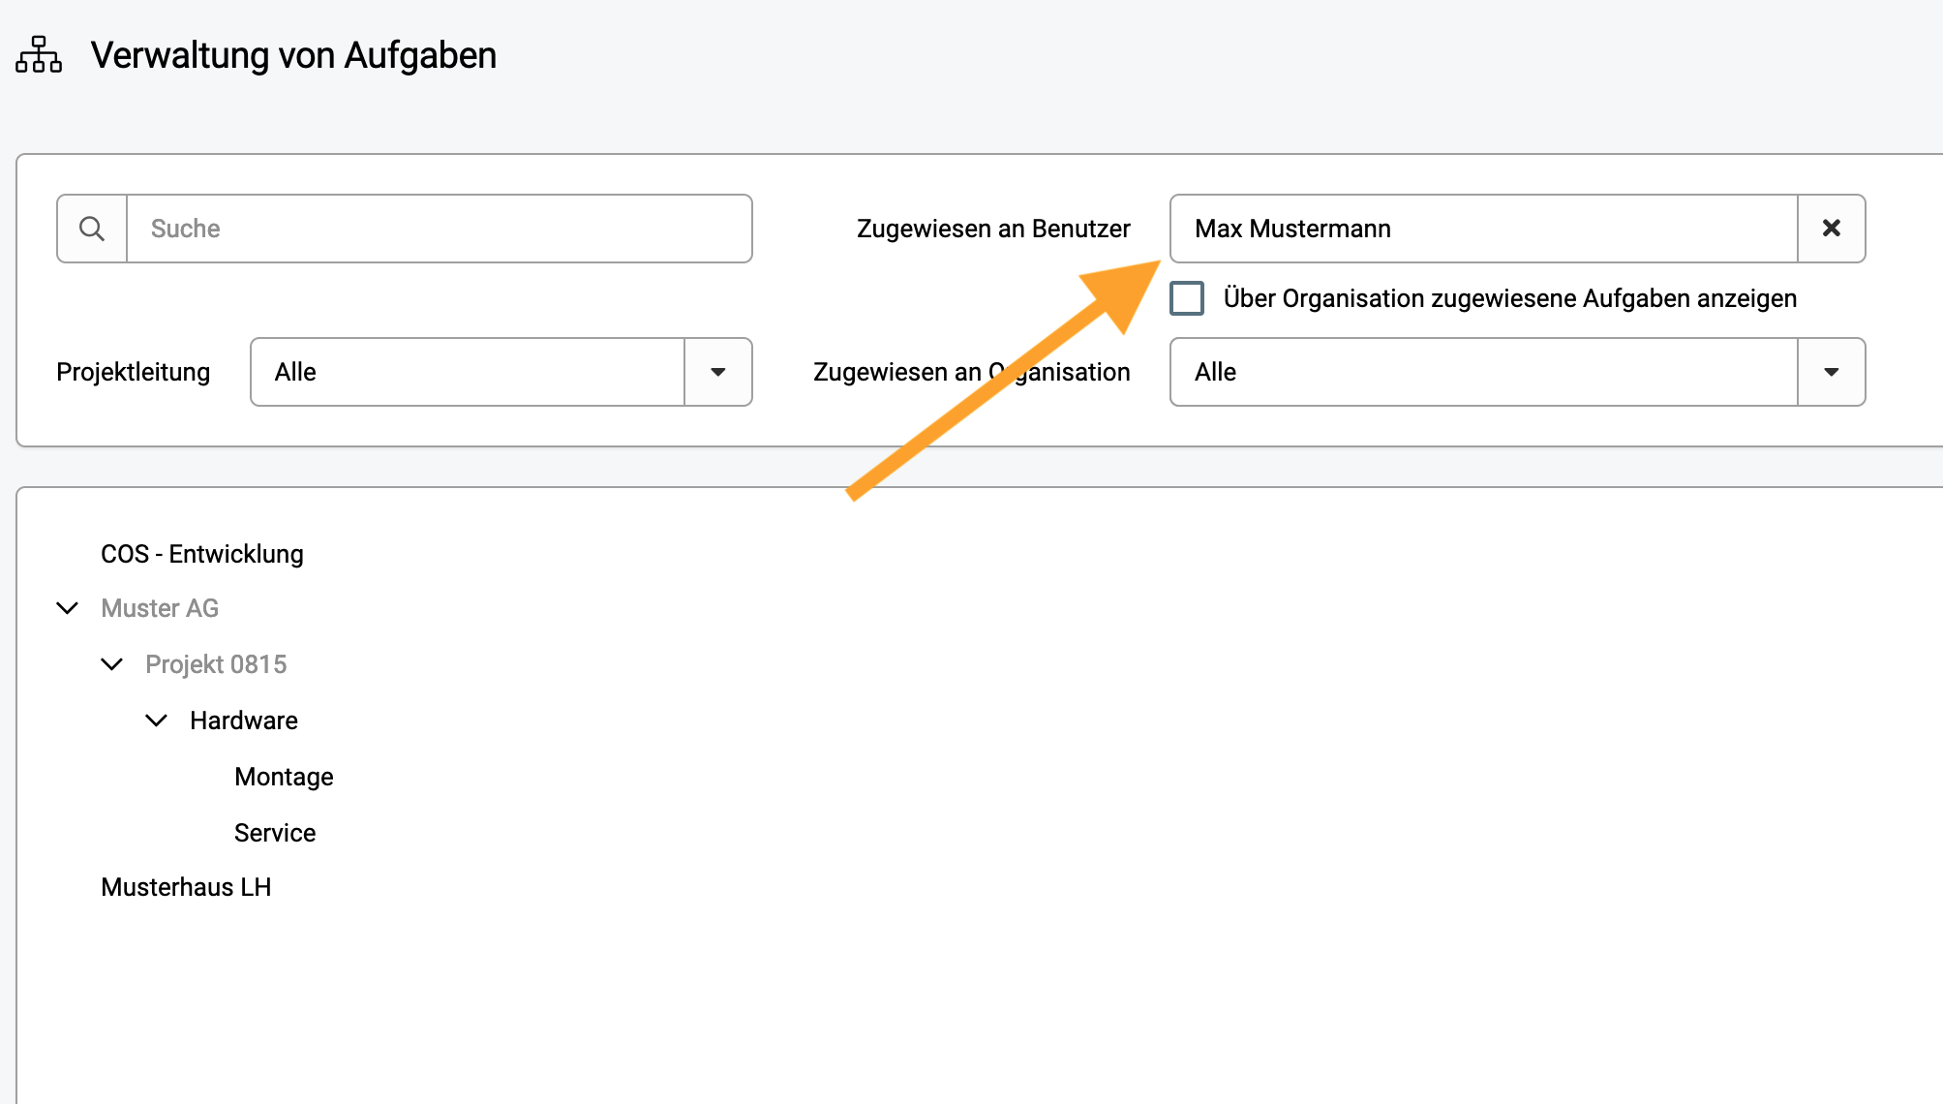Select the Montage task
The width and height of the screenshot is (1943, 1104).
point(284,777)
